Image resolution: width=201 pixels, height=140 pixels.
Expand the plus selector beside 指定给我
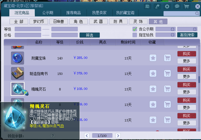pyautogui.click(x=173, y=35)
